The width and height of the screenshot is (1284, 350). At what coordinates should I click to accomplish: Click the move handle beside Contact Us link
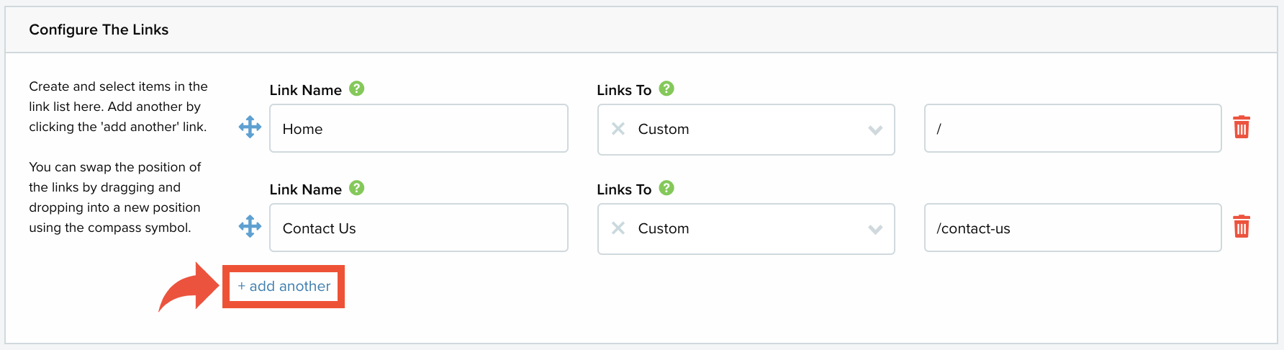tap(250, 227)
